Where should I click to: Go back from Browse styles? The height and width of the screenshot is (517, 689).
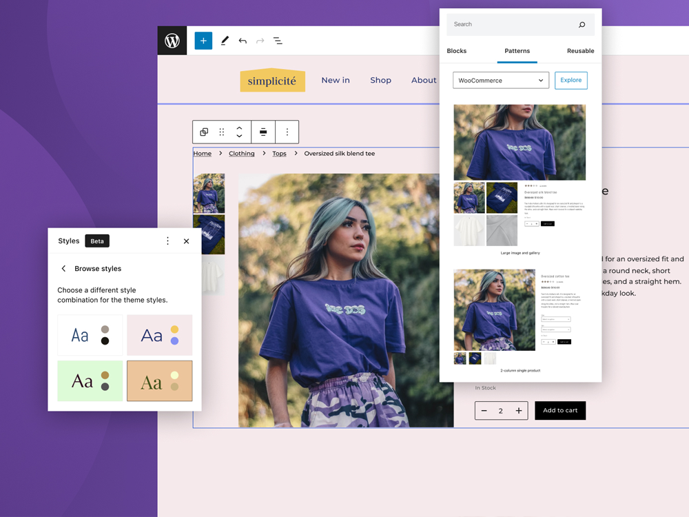64,269
